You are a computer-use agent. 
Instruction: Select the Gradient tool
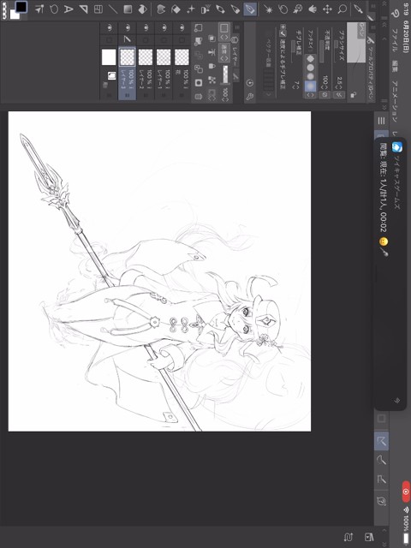(x=128, y=9)
